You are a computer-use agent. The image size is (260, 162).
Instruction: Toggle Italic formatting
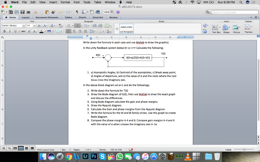tap(10, 31)
